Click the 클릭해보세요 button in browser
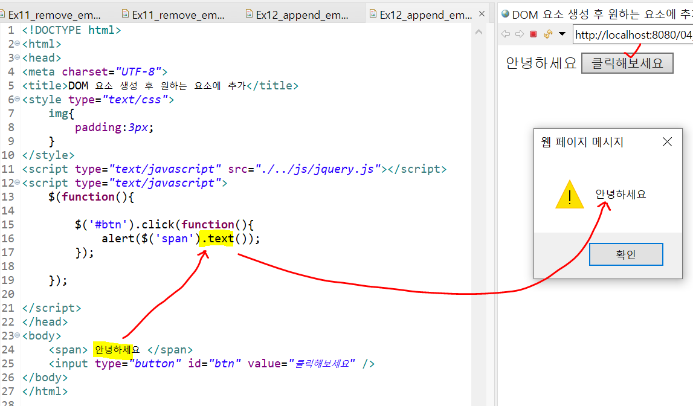 pos(627,63)
